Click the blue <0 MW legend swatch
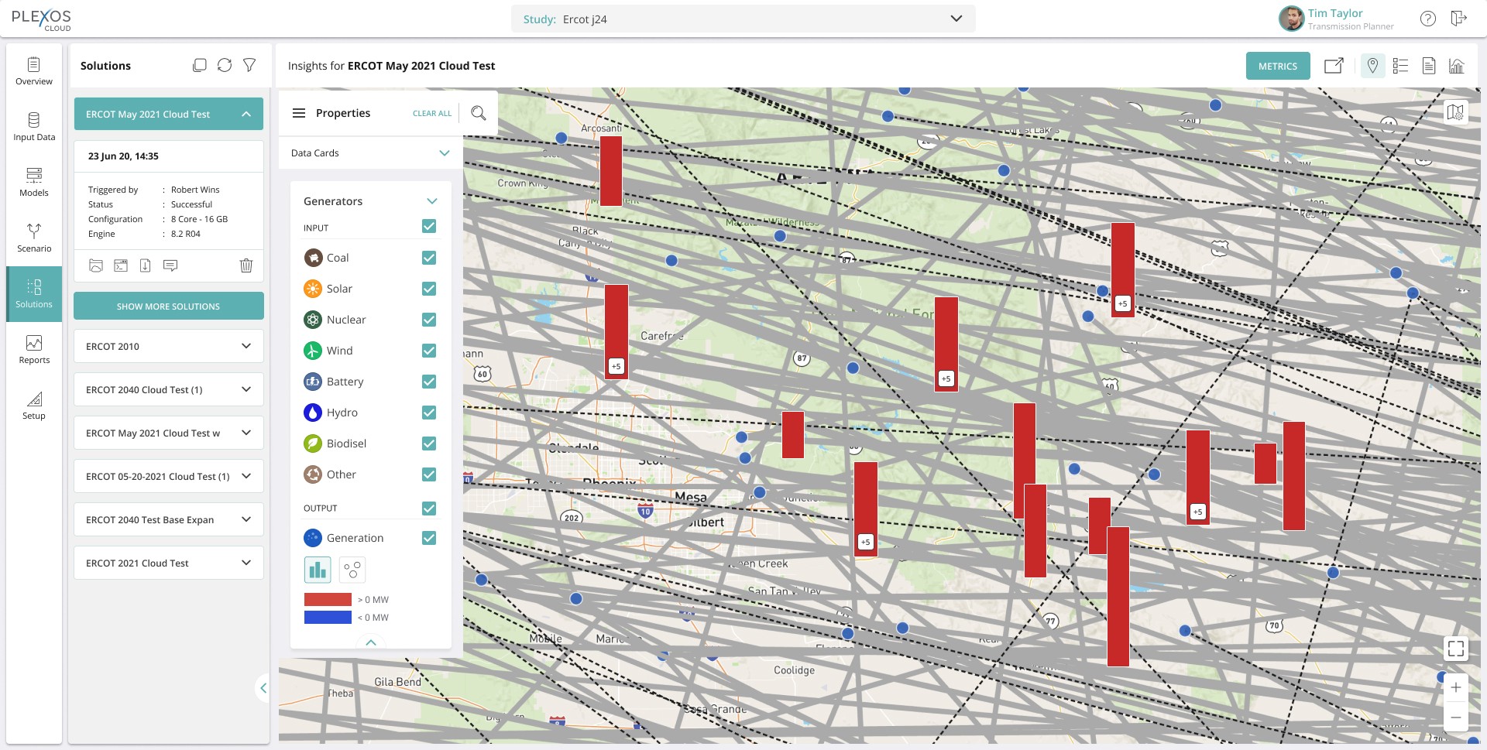1487x750 pixels. pyautogui.click(x=328, y=617)
